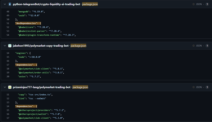Open prizeninjax777-lang/polymarket-trading-bot repository
212x122 pixels.
pyautogui.click(x=42, y=87)
